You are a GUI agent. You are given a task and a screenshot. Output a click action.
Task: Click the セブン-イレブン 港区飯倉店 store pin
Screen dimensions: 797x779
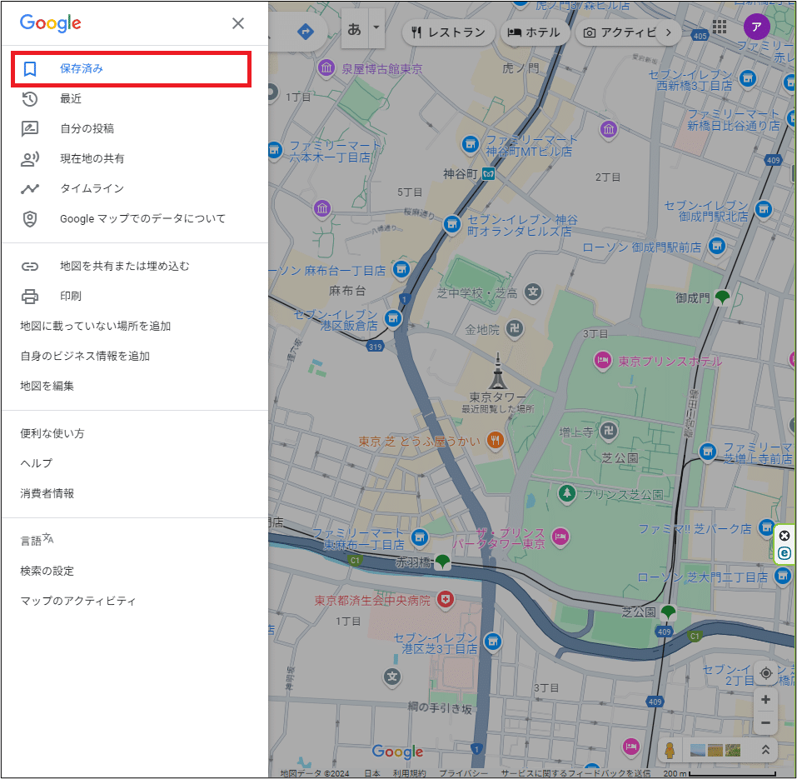(392, 319)
